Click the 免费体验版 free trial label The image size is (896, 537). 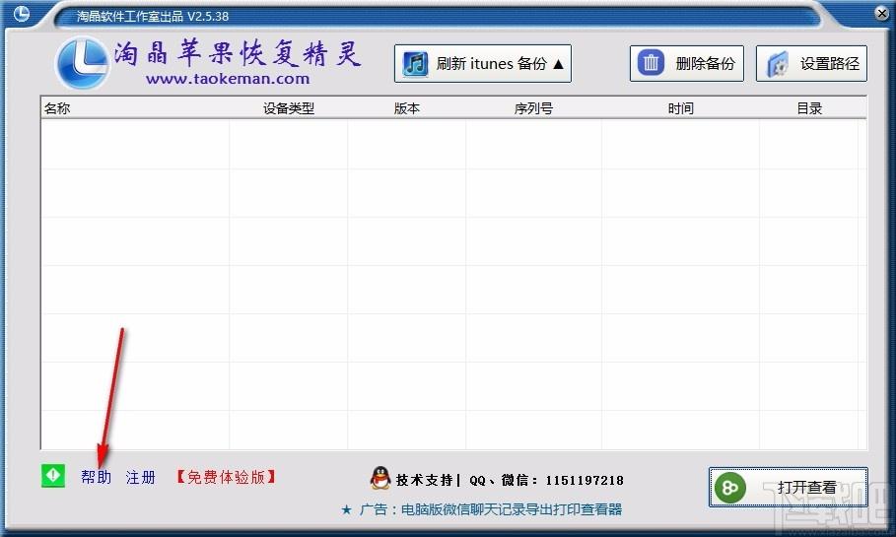click(x=227, y=477)
